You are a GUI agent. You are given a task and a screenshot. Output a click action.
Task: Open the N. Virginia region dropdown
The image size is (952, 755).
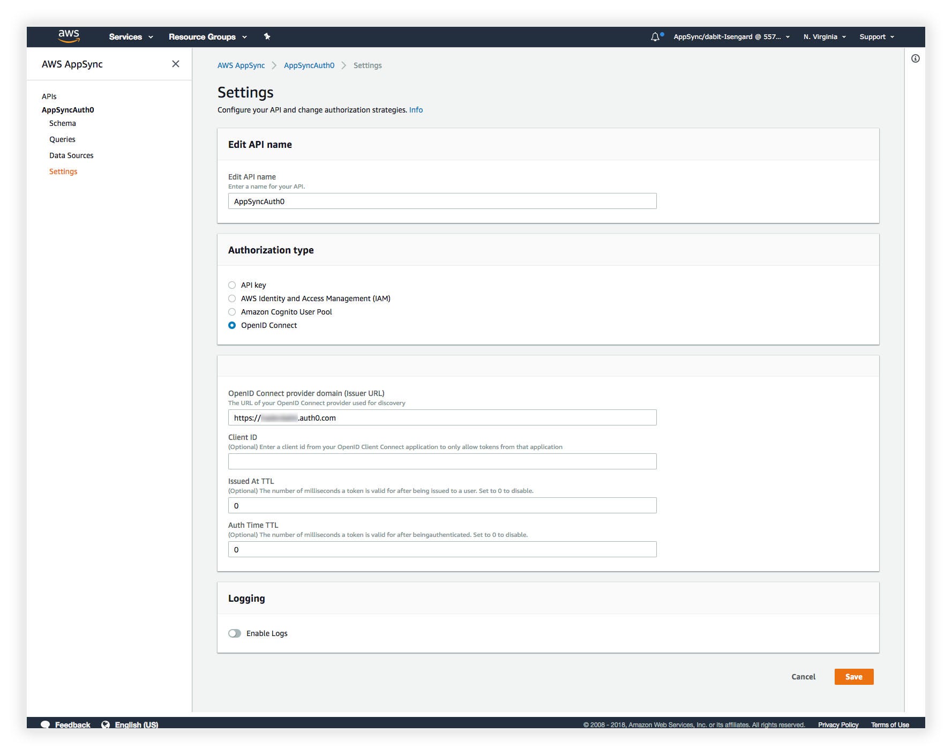coord(824,37)
